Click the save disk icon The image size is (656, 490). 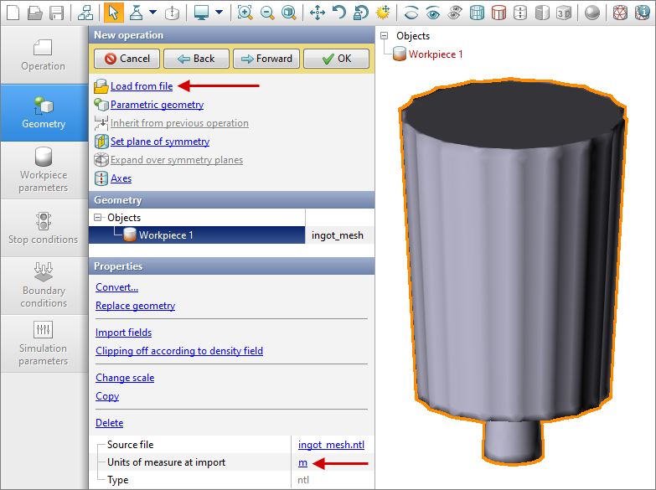56,13
